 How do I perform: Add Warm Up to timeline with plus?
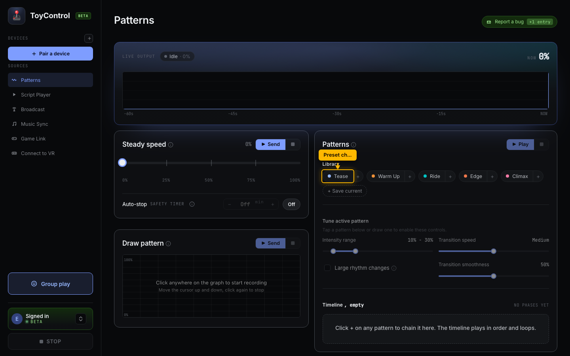click(x=410, y=176)
